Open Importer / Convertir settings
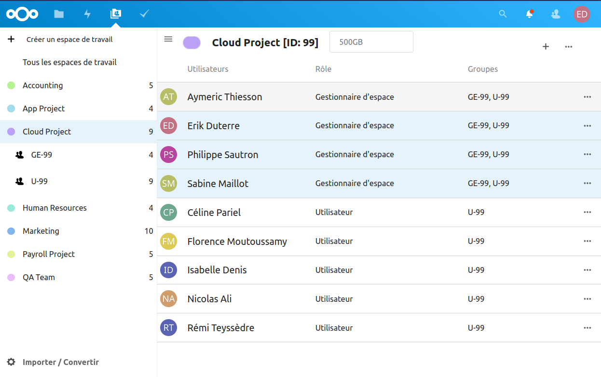The width and height of the screenshot is (601, 377). coord(61,362)
